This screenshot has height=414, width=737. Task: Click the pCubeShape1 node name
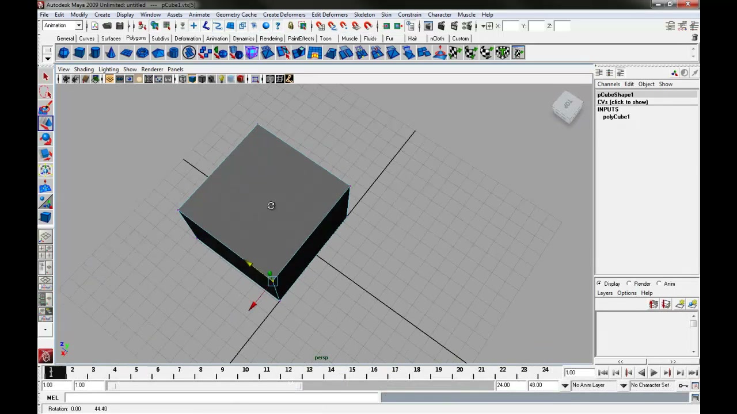615,94
